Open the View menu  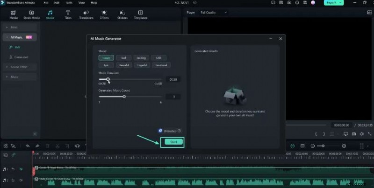pos(81,3)
